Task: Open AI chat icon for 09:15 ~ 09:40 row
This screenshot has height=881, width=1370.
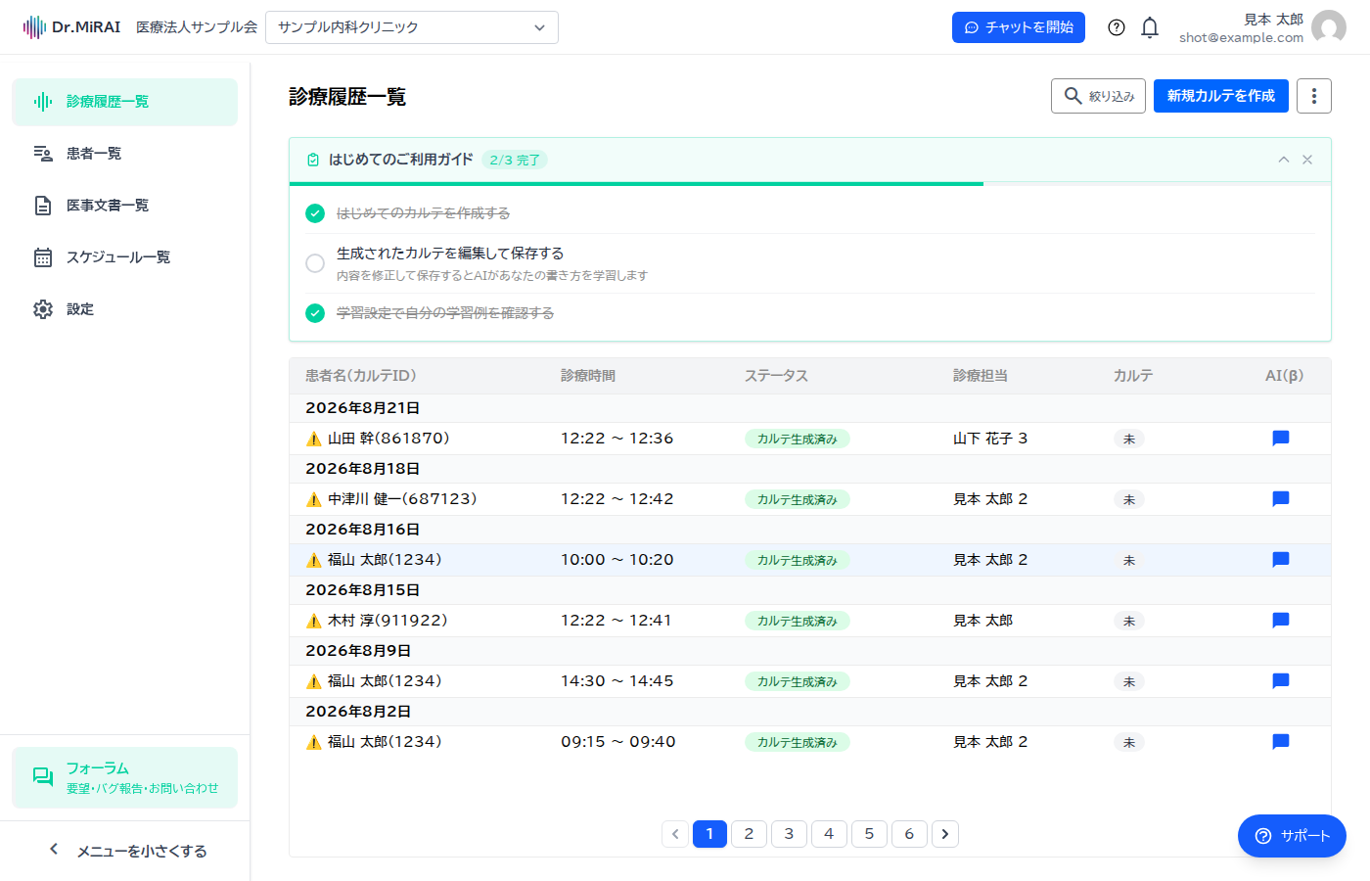Action: [1280, 742]
